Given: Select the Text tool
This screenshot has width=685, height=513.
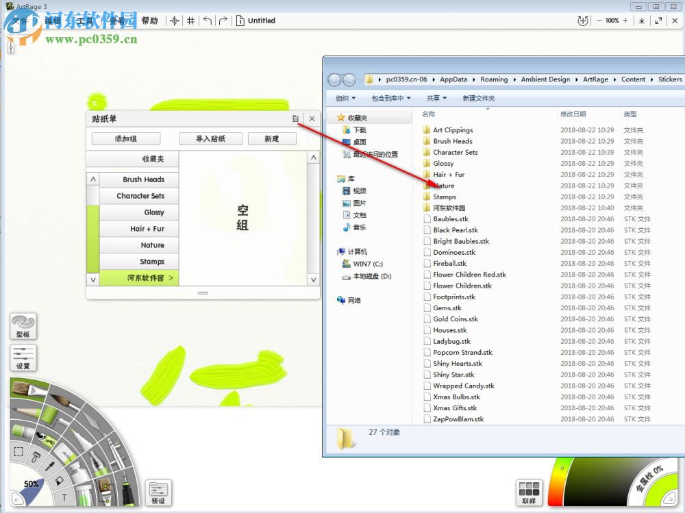Looking at the screenshot, I should click(64, 498).
